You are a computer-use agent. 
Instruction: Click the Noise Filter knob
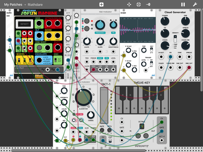(x=57, y=35)
